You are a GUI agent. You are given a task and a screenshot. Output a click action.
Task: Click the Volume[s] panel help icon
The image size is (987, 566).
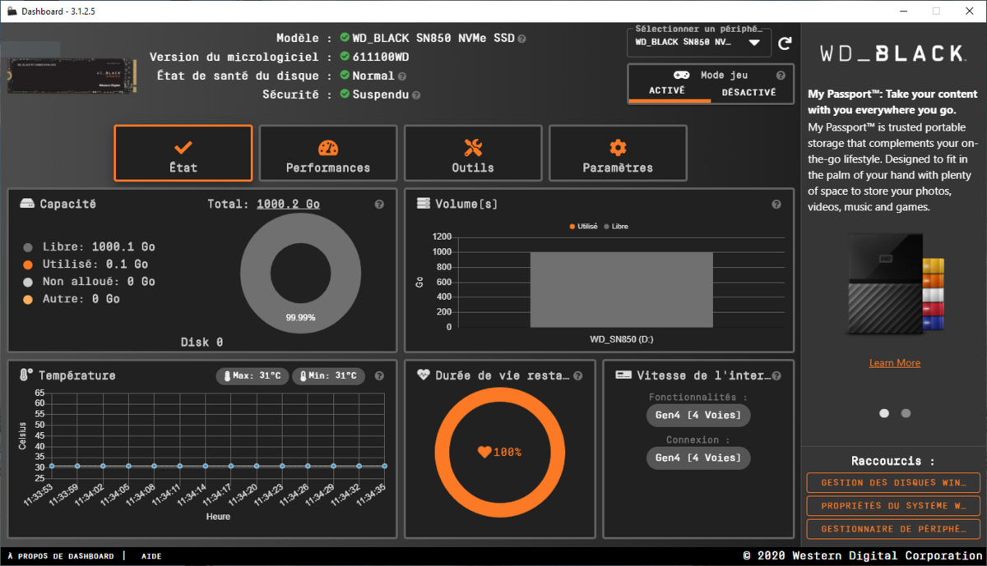click(776, 205)
